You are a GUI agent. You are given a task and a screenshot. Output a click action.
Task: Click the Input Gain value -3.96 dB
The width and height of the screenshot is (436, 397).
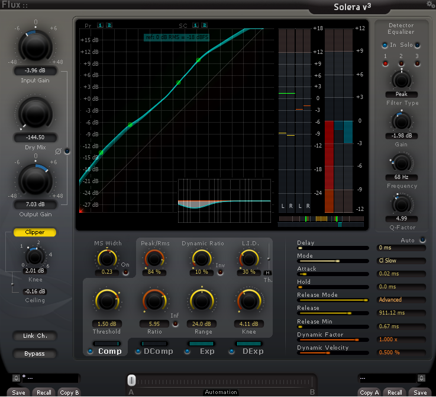pyautogui.click(x=35, y=71)
